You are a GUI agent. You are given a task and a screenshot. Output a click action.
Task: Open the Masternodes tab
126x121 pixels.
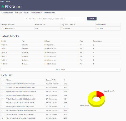[x=36, y=13]
